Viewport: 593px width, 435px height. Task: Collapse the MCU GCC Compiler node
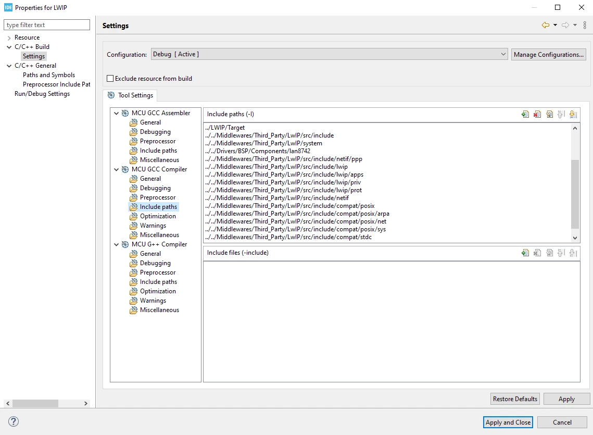click(x=117, y=169)
